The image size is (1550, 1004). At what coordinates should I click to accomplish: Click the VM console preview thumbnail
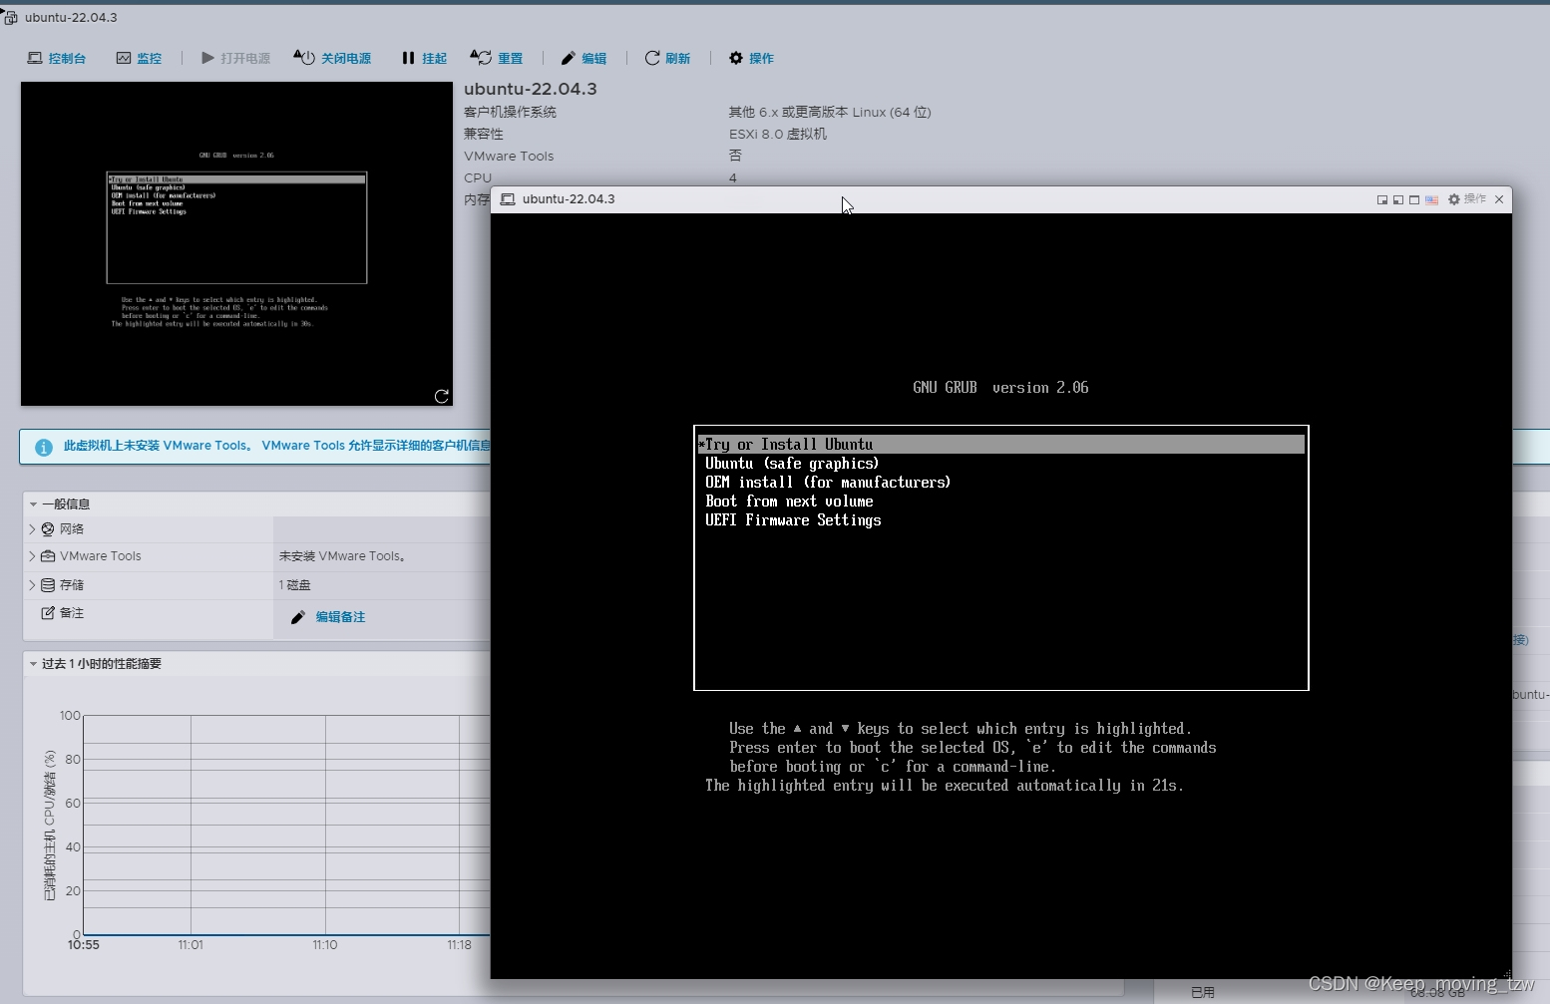236,243
